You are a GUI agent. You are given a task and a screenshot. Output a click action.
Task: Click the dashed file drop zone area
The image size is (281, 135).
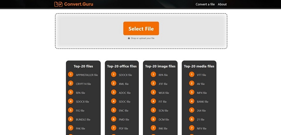pos(141,31)
